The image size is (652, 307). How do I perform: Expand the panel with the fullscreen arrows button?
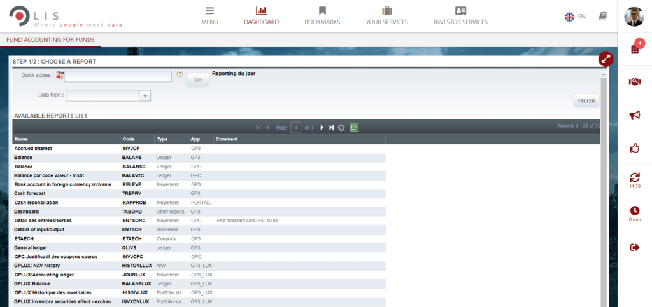coord(606,59)
